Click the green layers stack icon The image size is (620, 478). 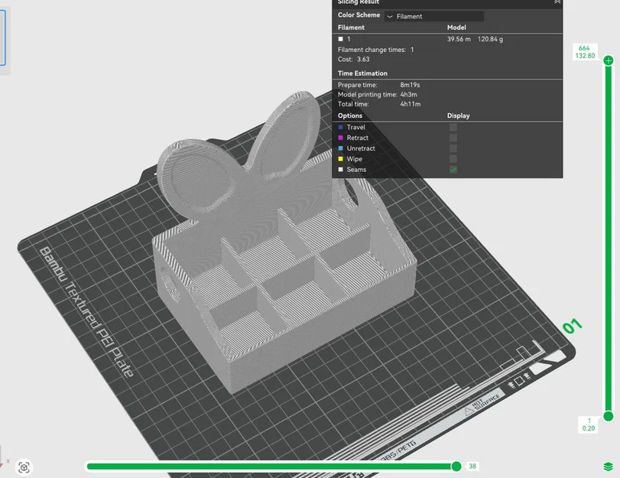(x=608, y=467)
